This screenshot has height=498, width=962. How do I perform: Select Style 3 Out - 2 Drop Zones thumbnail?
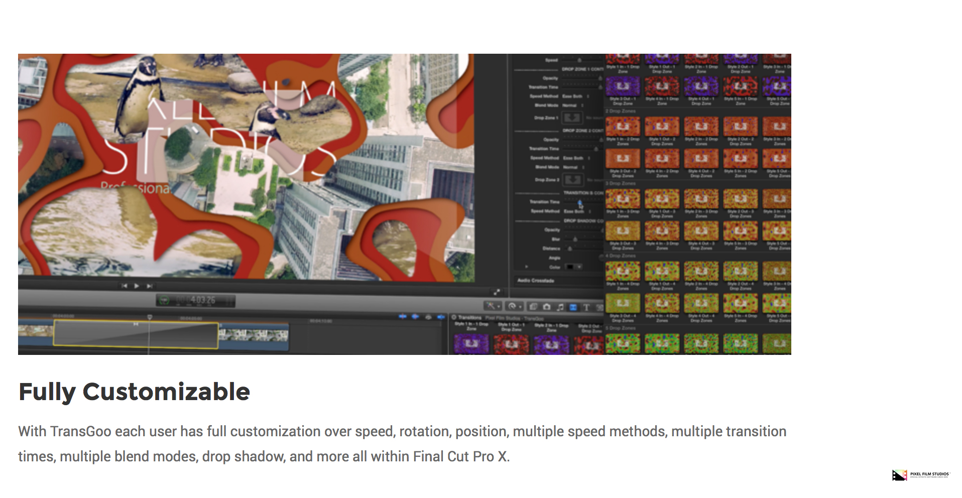(x=623, y=159)
